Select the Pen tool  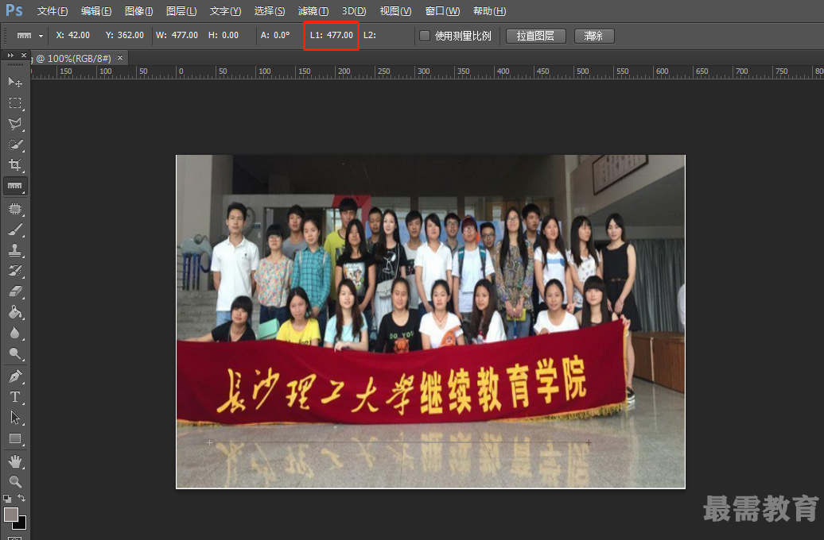tap(15, 376)
